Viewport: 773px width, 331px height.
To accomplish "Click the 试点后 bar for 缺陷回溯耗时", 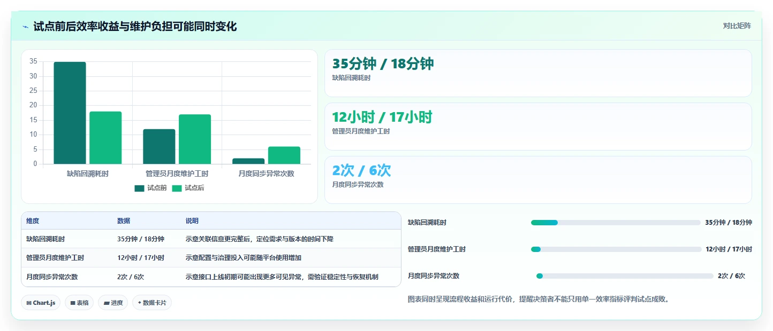I will click(x=105, y=138).
